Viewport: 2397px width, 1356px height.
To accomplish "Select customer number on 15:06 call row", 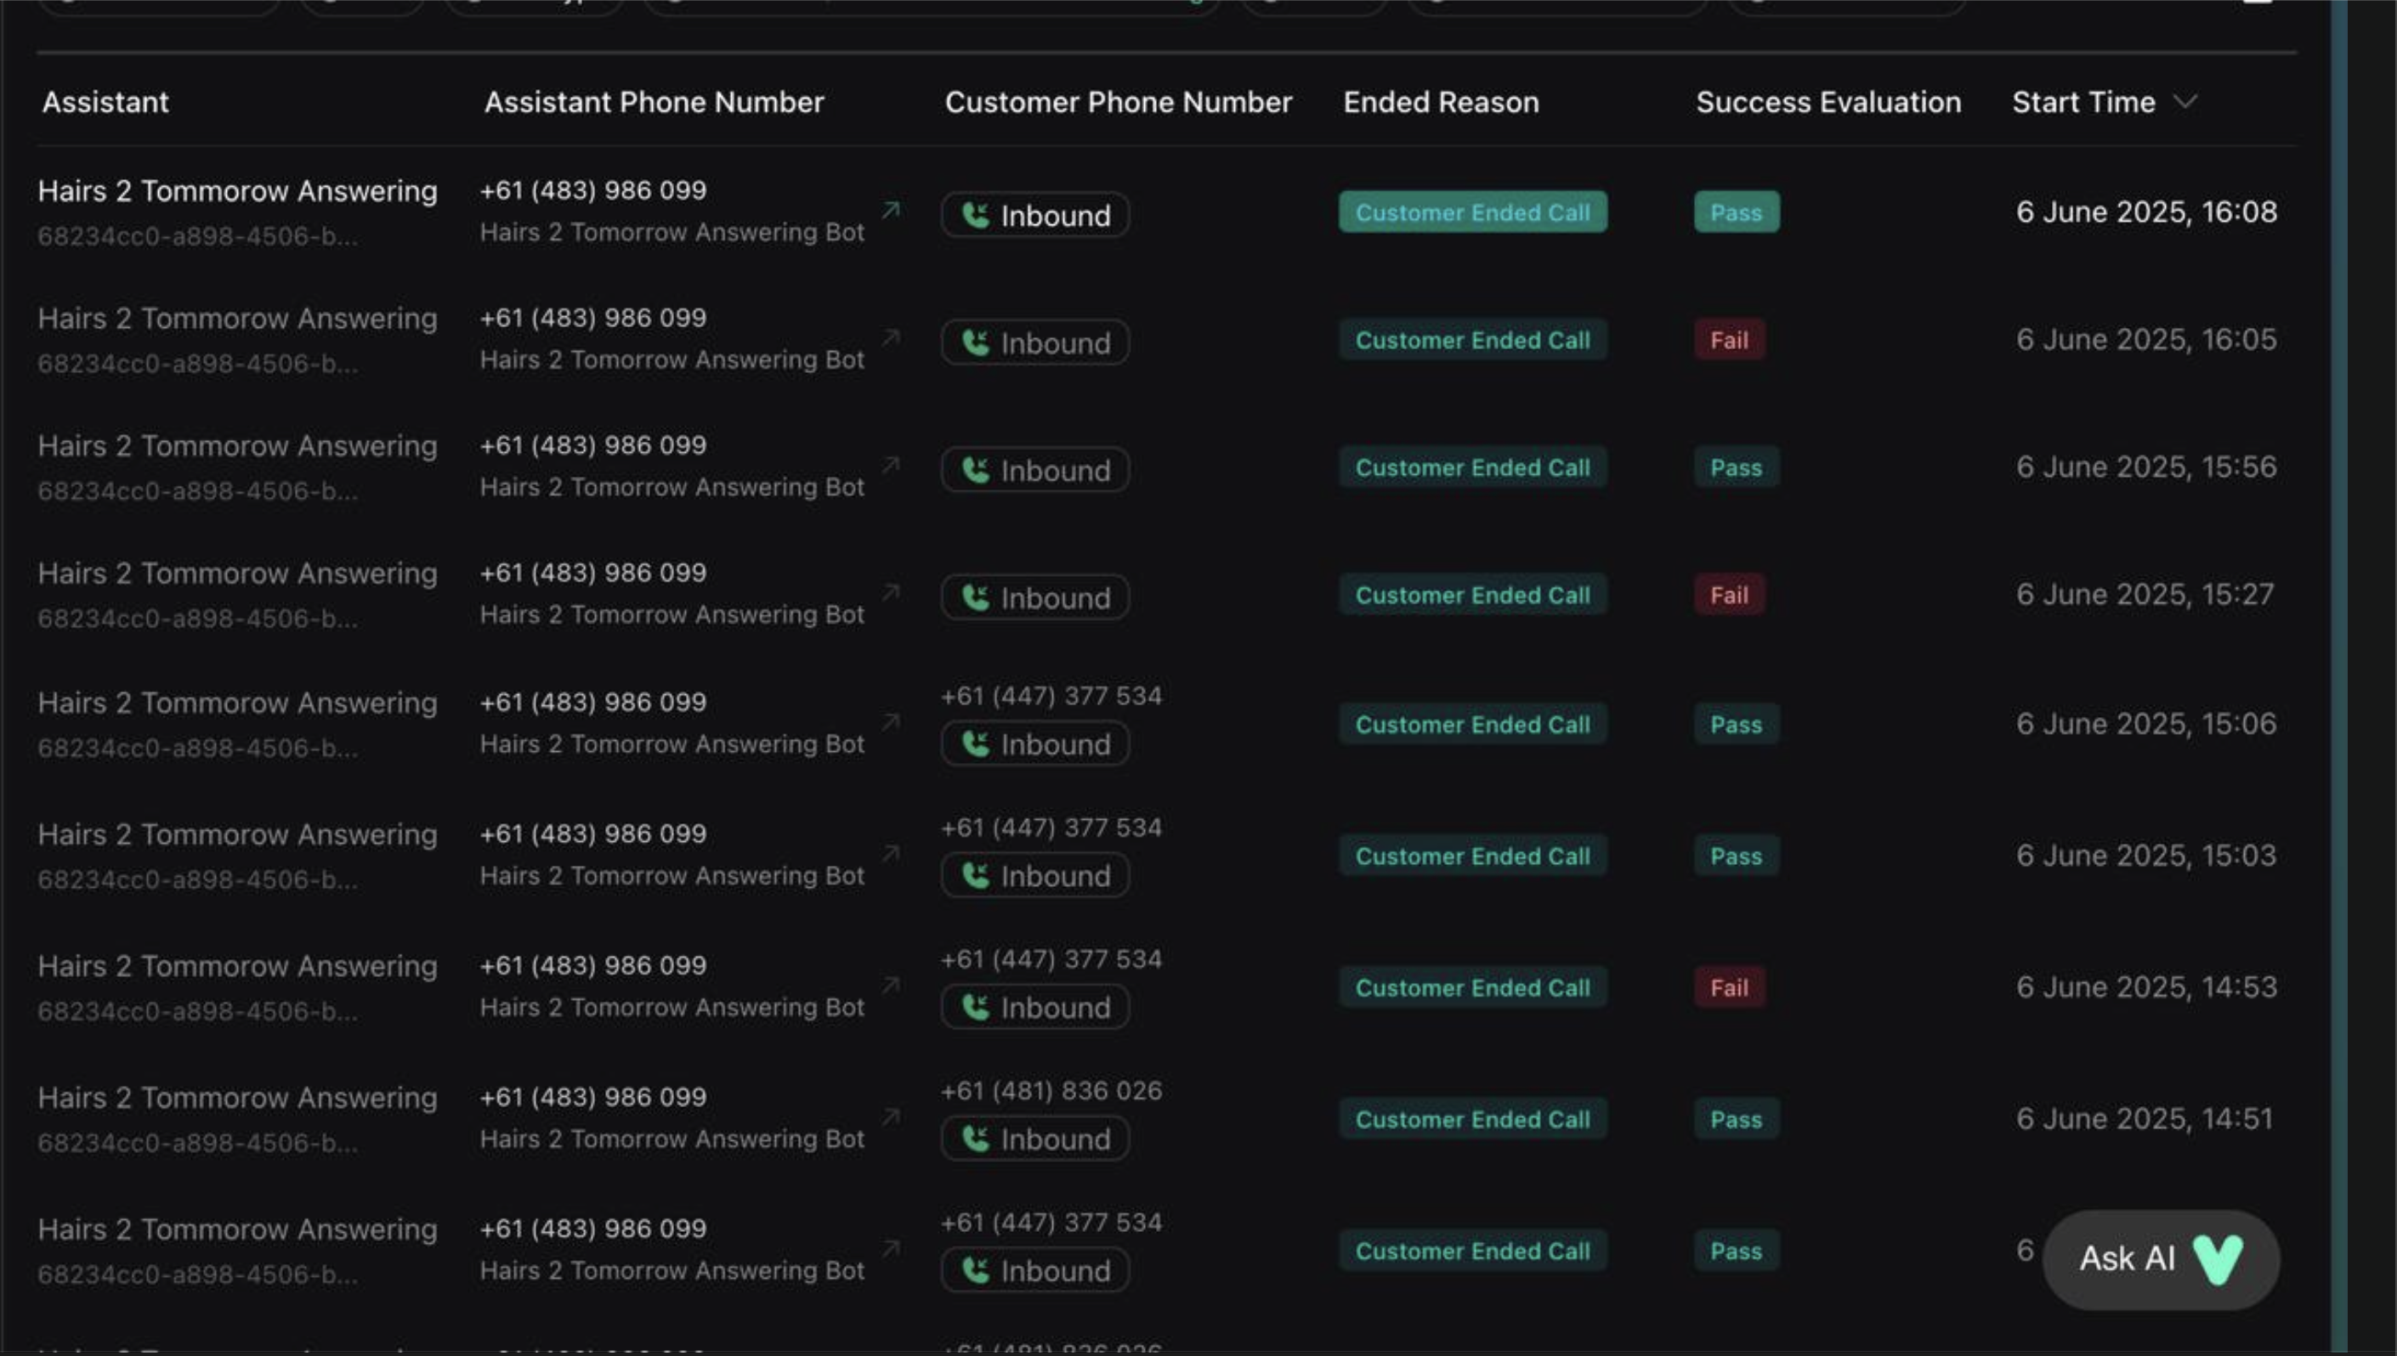I will (x=1051, y=696).
